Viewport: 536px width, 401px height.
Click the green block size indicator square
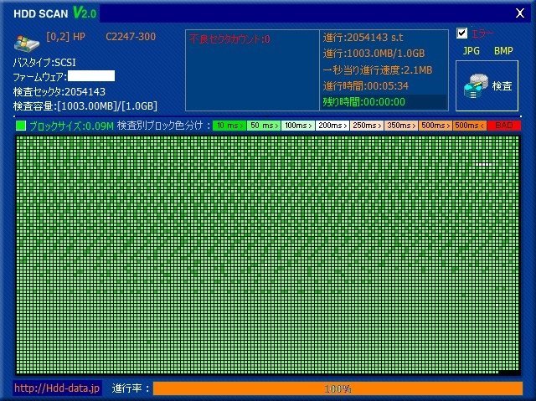click(x=21, y=126)
